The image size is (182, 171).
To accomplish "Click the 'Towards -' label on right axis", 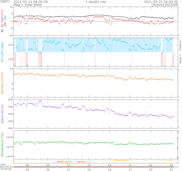I will tap(180, 45).
